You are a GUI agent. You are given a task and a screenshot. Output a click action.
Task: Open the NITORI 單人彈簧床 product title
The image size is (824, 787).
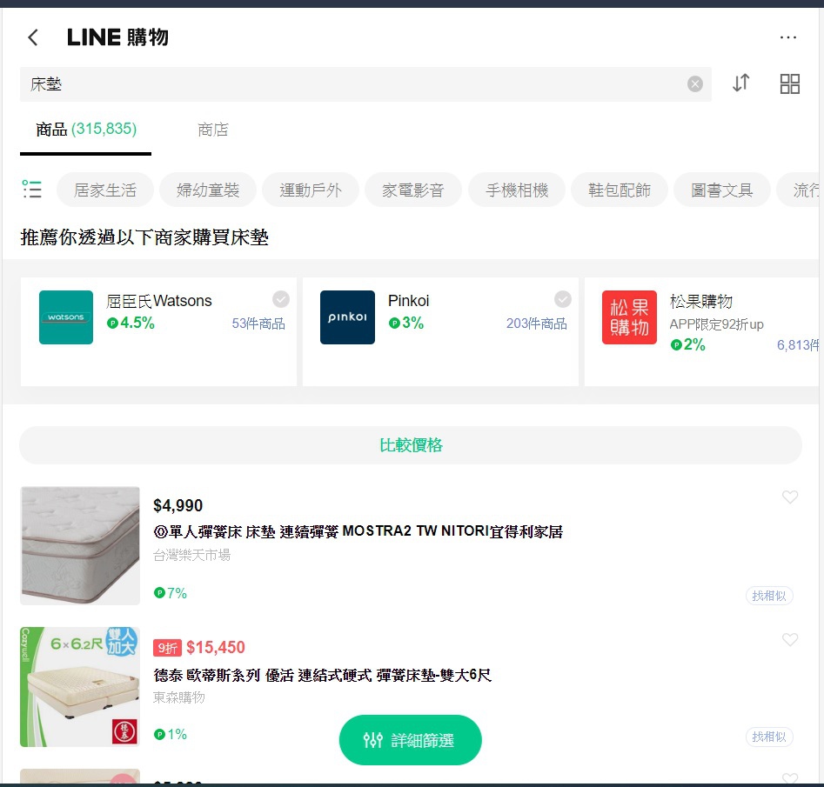tap(358, 531)
